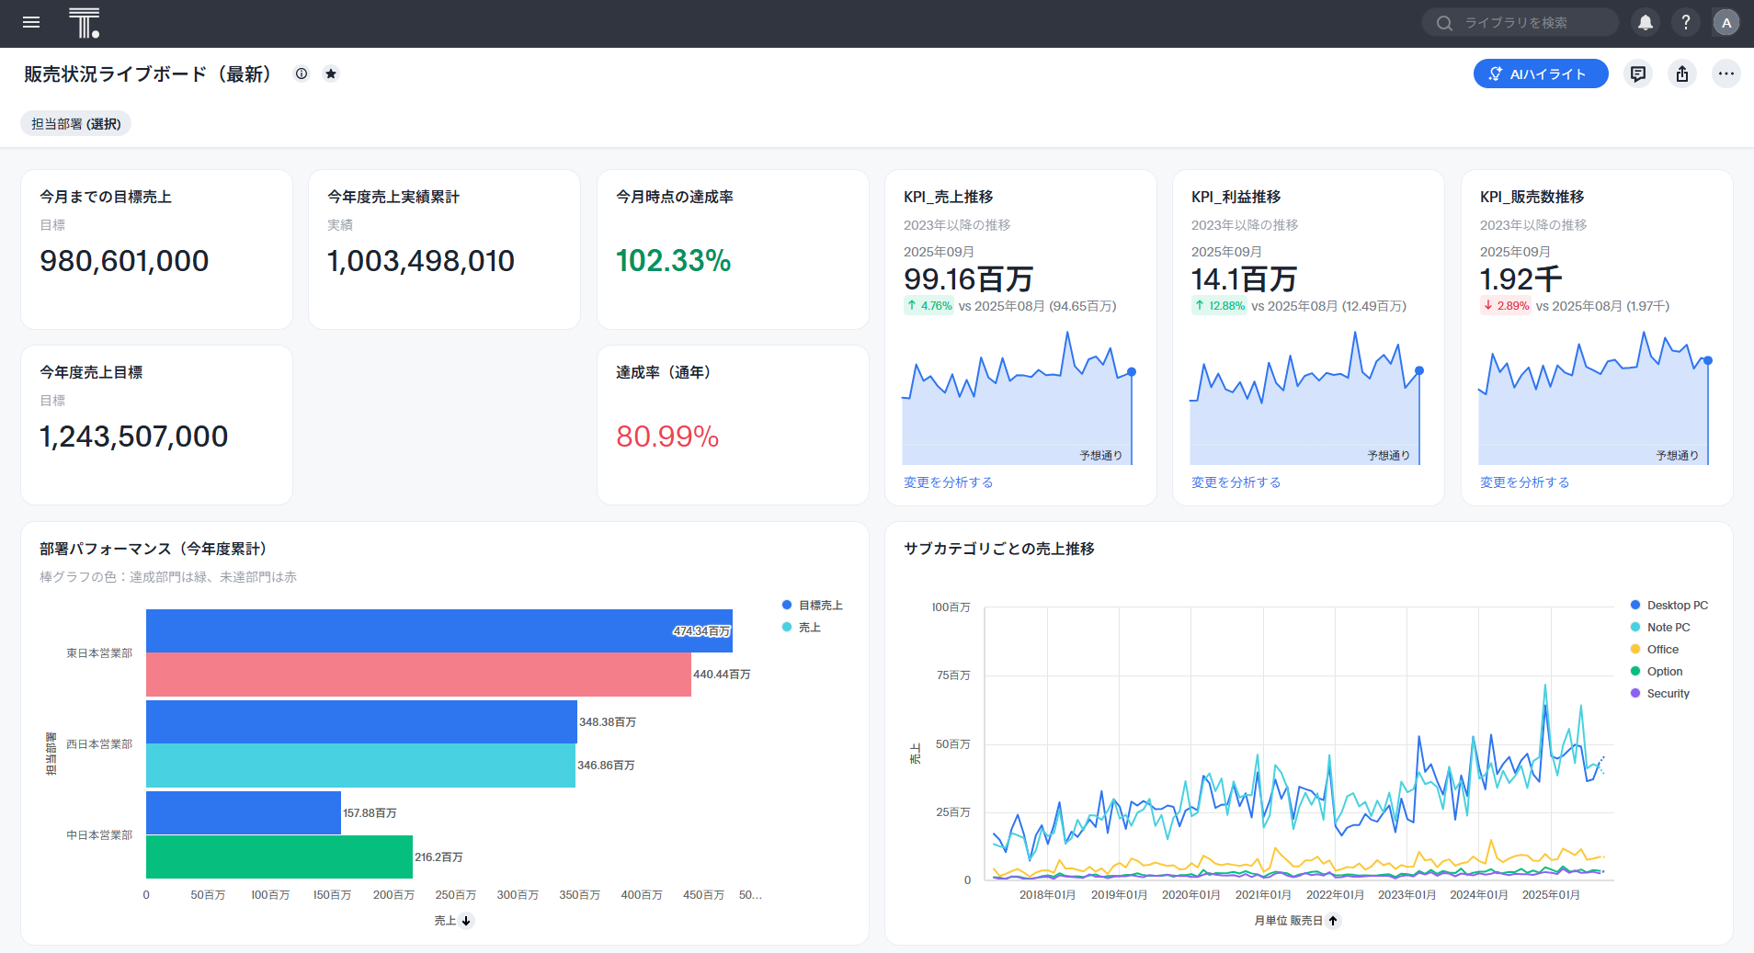The width and height of the screenshot is (1754, 953).
Task: Click the AIハイライト button
Action: coord(1541,74)
